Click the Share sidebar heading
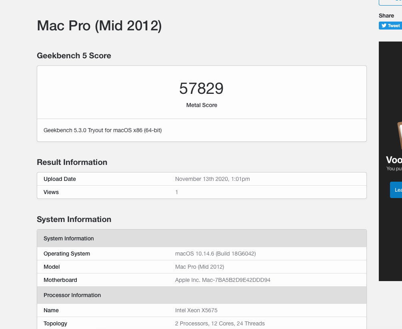This screenshot has width=402, height=329. 386,16
